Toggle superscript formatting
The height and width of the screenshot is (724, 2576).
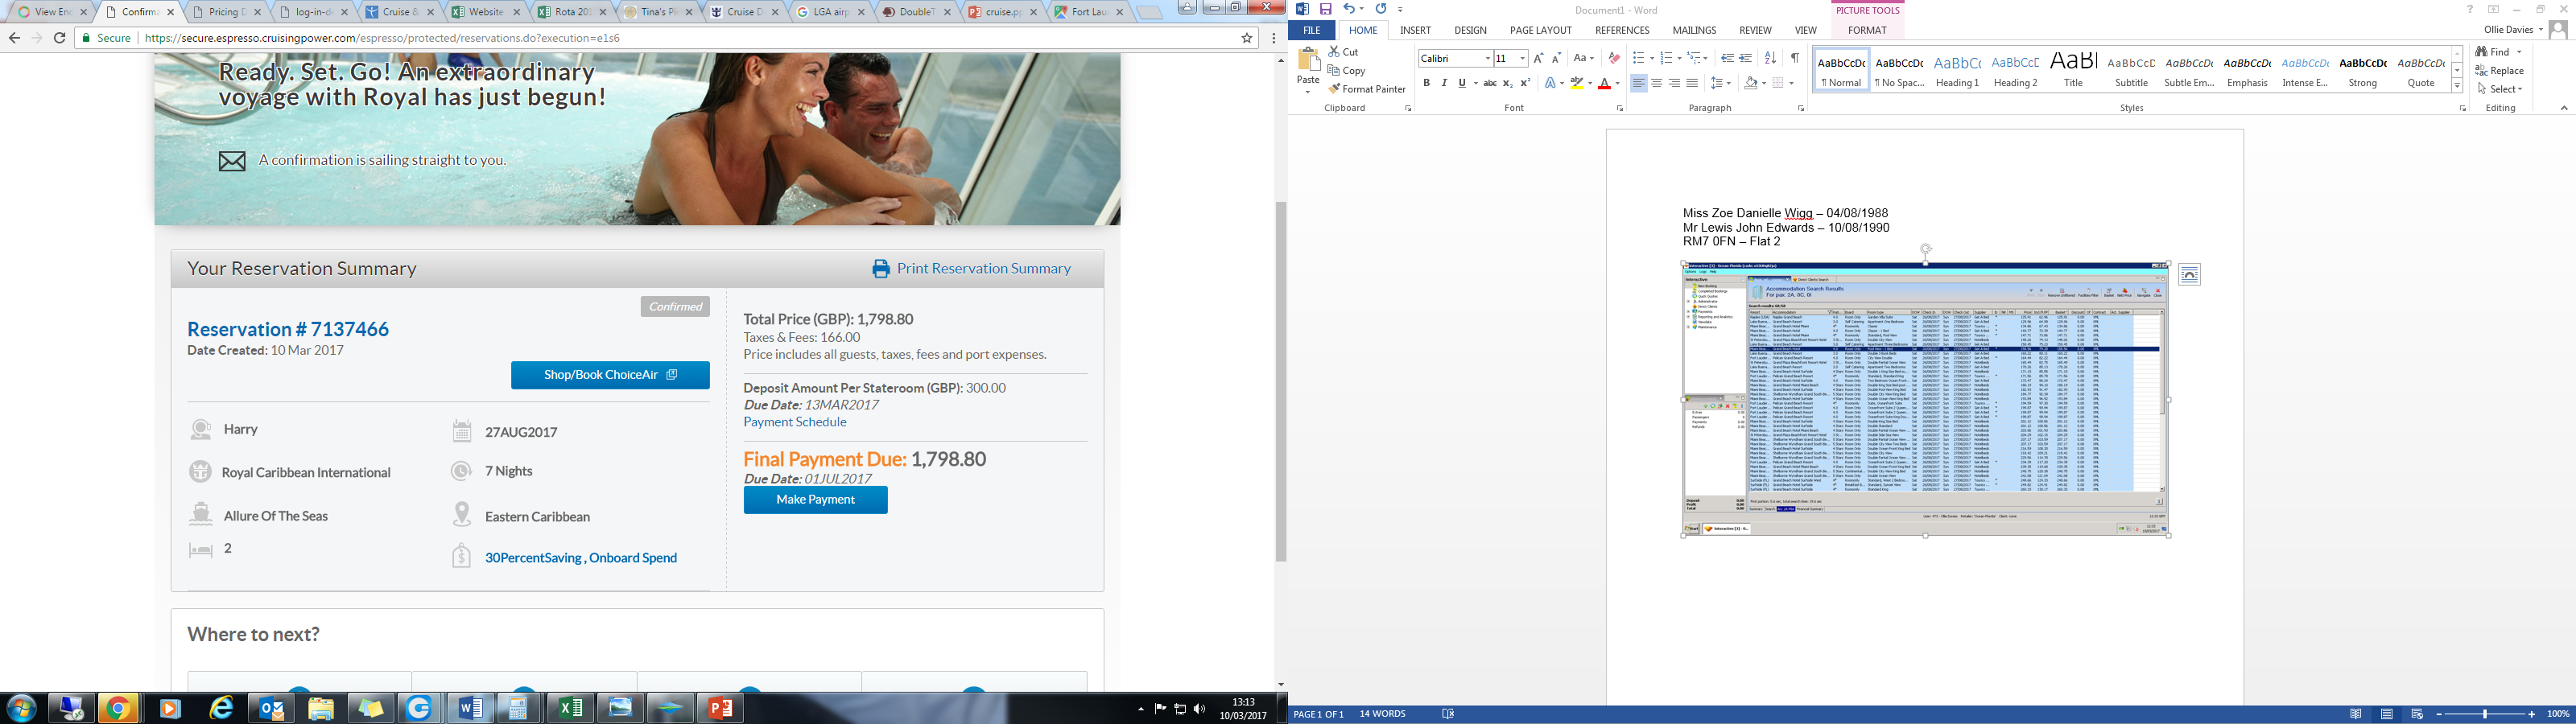pos(1525,83)
